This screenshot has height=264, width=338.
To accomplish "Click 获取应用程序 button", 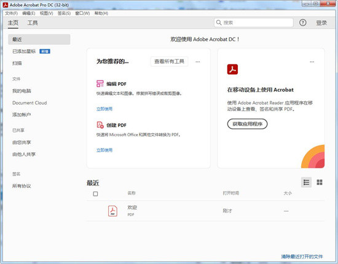I will pyautogui.click(x=248, y=124).
